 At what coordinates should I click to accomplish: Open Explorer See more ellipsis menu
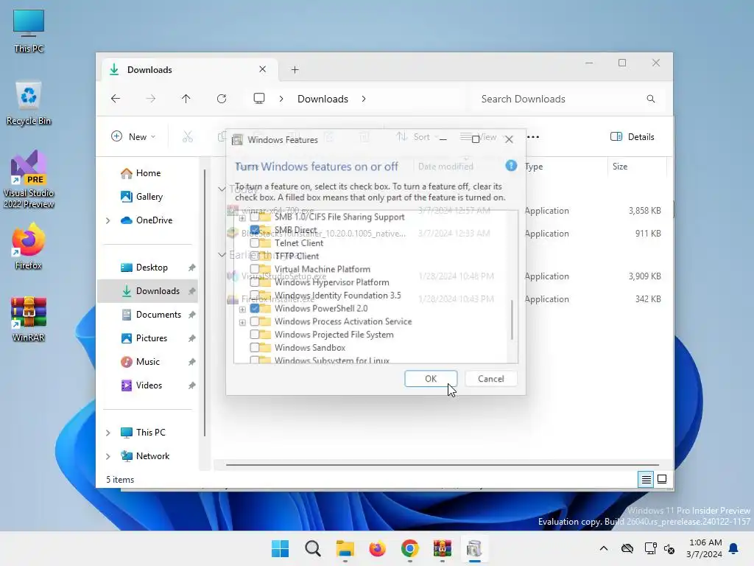point(533,136)
